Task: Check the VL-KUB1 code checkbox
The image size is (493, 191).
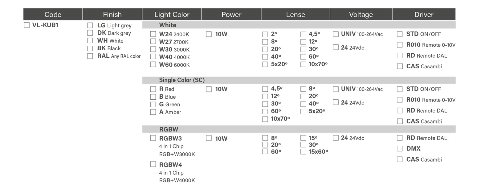Action: click(27, 25)
